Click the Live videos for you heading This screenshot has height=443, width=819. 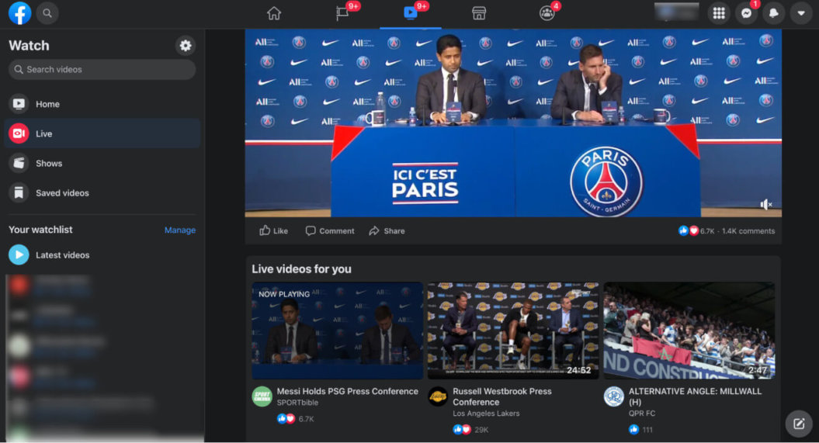pyautogui.click(x=301, y=269)
